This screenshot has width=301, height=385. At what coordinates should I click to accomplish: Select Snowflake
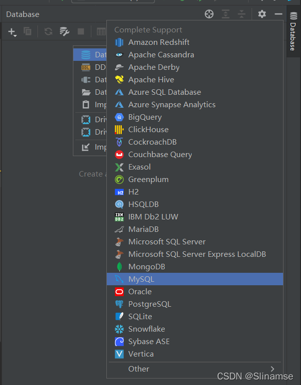(195, 329)
